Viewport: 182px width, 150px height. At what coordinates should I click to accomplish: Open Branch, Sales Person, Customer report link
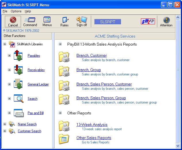coord(104,84)
